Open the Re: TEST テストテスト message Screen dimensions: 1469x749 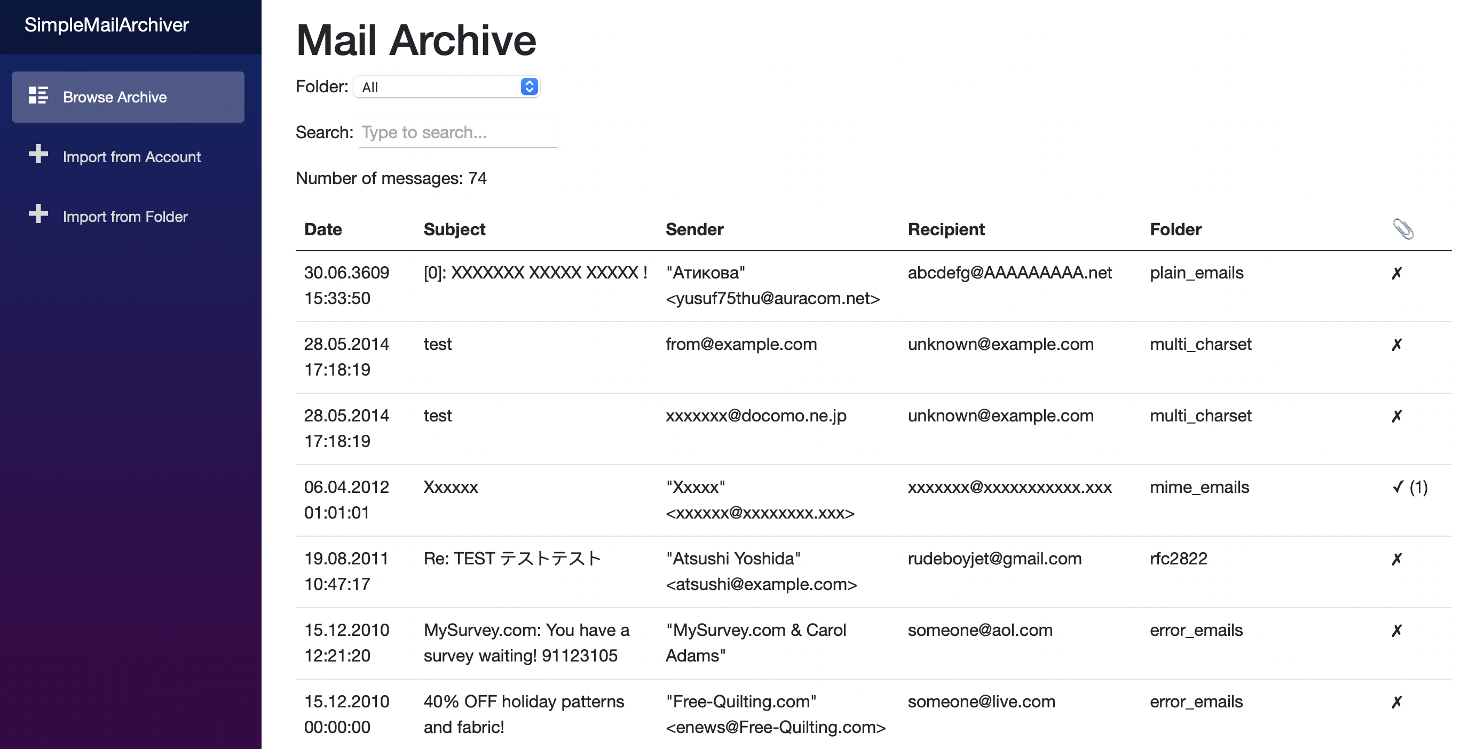(x=511, y=559)
